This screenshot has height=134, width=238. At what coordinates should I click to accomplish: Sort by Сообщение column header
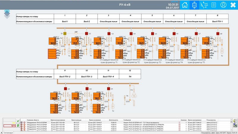127,120
